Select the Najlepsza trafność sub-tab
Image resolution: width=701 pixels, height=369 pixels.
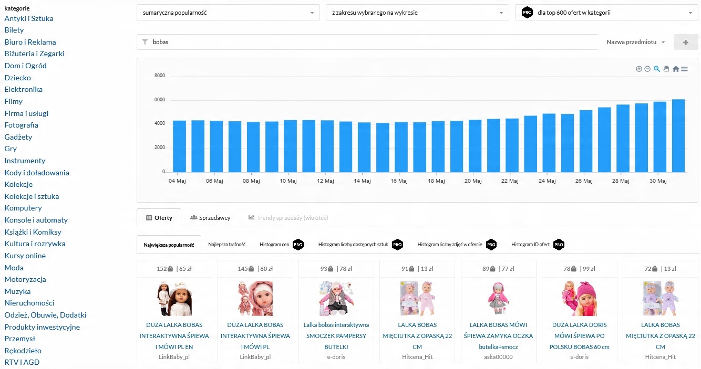226,245
